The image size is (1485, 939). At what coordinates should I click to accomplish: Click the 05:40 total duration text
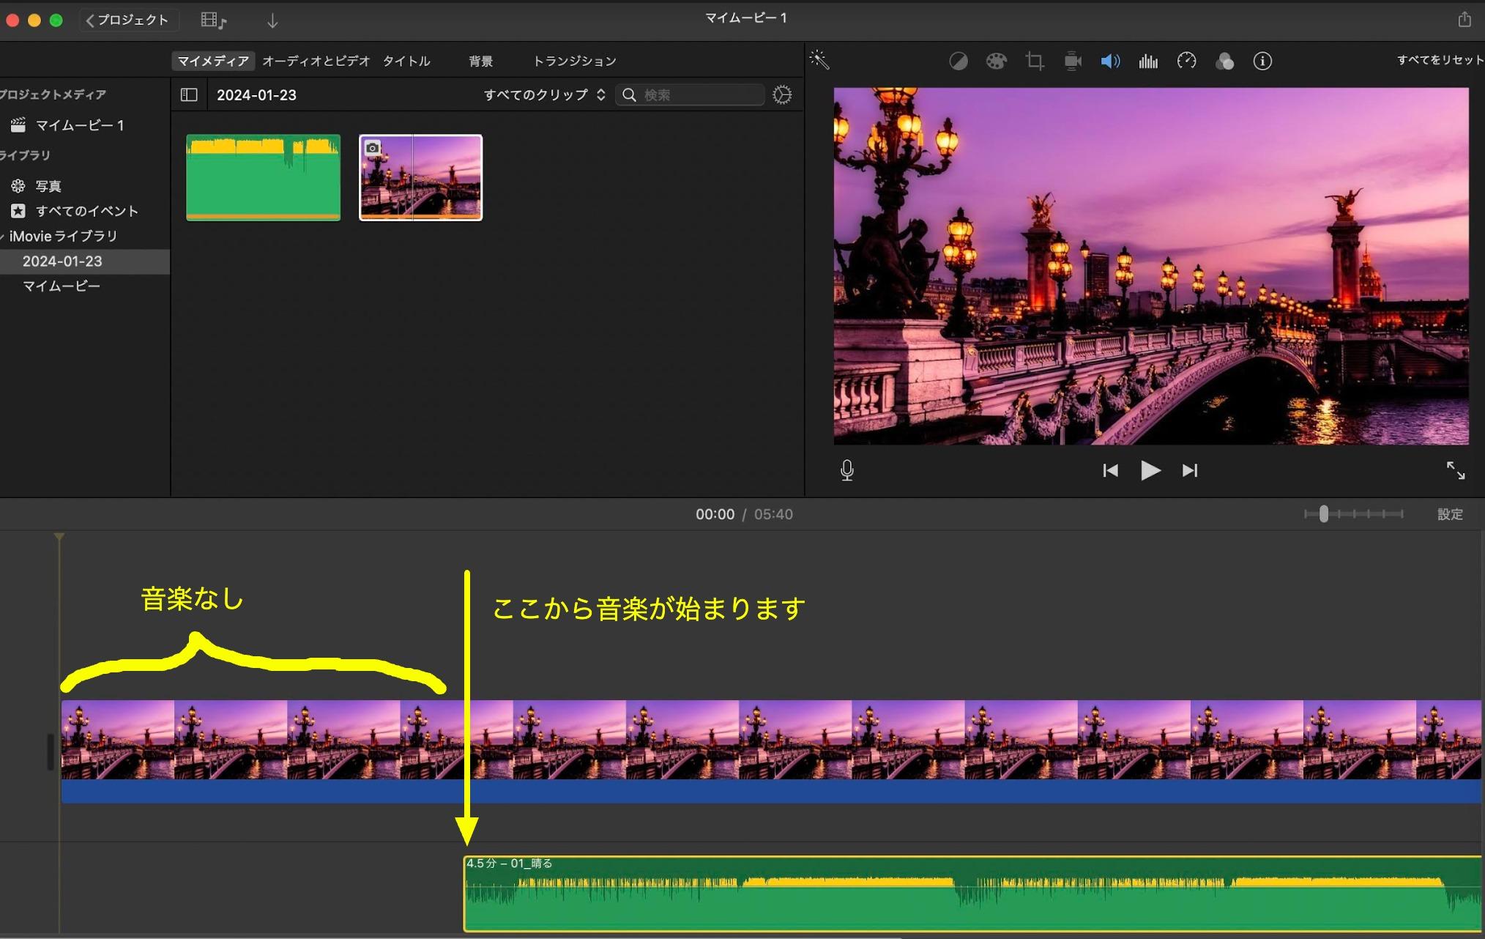tap(773, 514)
